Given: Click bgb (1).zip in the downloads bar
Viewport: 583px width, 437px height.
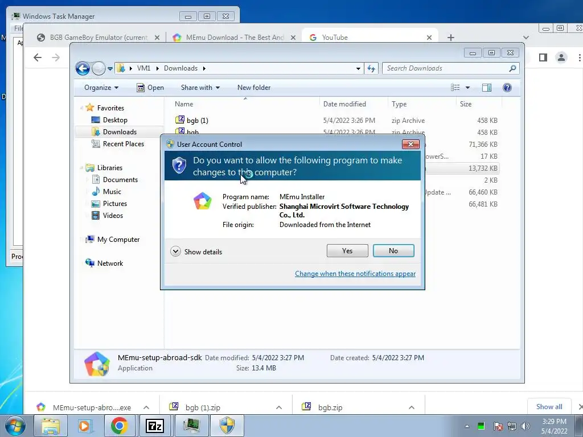Looking at the screenshot, I should pyautogui.click(x=203, y=407).
